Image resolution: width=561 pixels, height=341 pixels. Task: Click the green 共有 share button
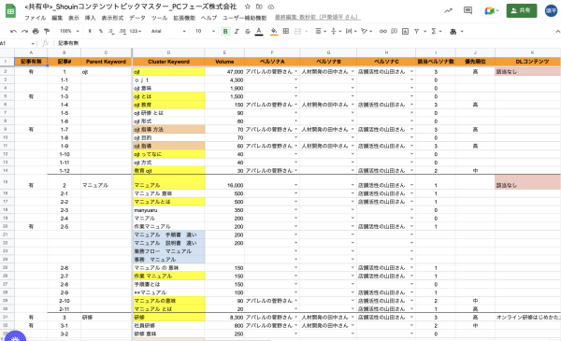(x=522, y=10)
